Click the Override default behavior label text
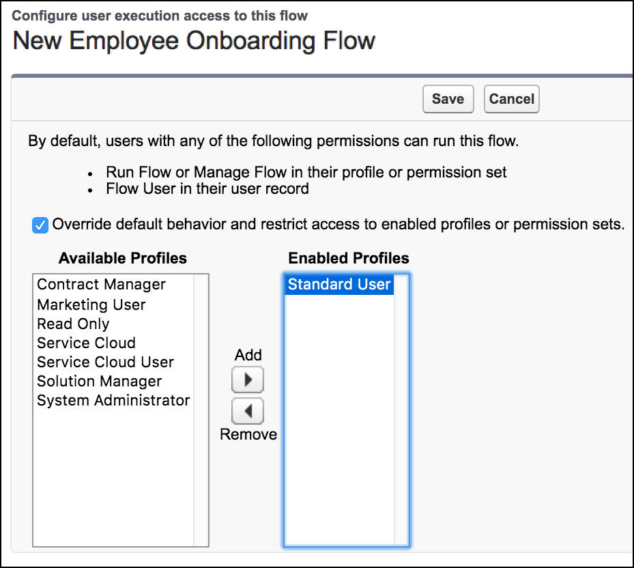634x568 pixels. point(338,225)
